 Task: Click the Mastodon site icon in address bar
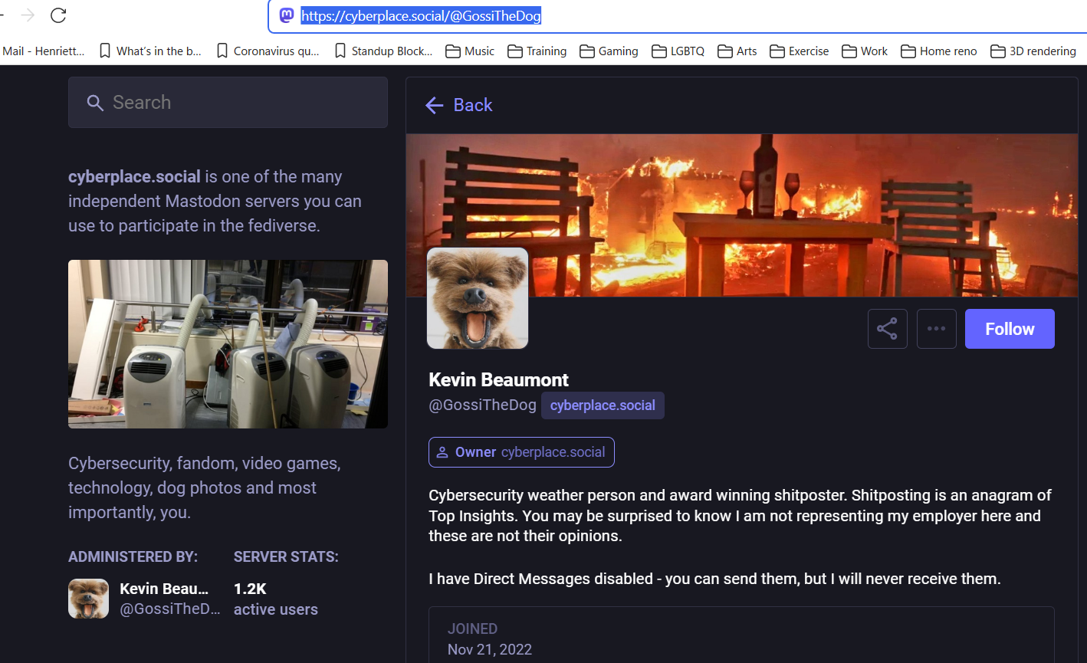point(287,15)
